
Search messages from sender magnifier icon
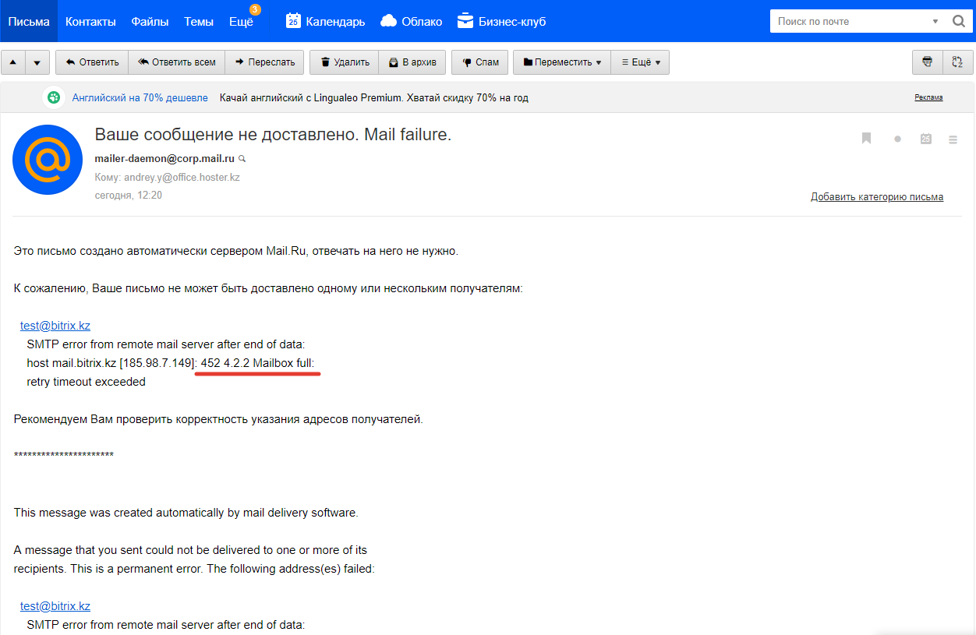(x=242, y=158)
